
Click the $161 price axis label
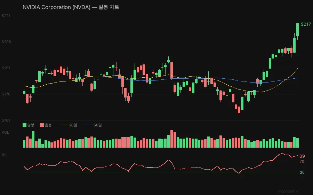(x=6, y=120)
